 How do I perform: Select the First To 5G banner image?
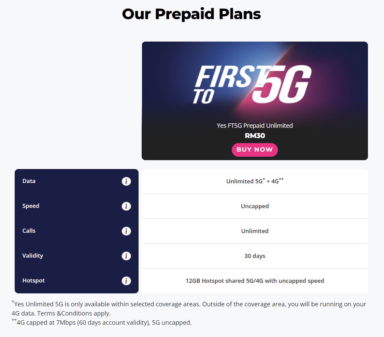pyautogui.click(x=255, y=82)
